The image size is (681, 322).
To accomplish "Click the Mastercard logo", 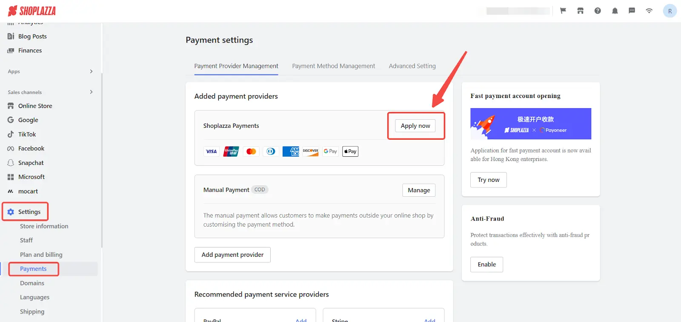I will pyautogui.click(x=251, y=151).
